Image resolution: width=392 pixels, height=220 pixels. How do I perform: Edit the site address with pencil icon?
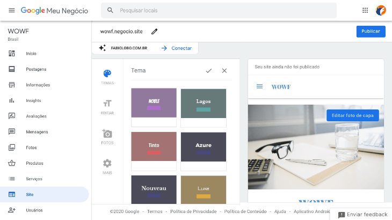click(155, 32)
